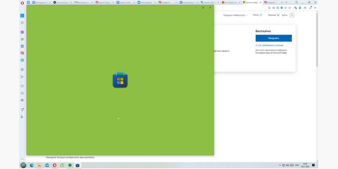Open VK panel in the sidebar

pos(22,46)
